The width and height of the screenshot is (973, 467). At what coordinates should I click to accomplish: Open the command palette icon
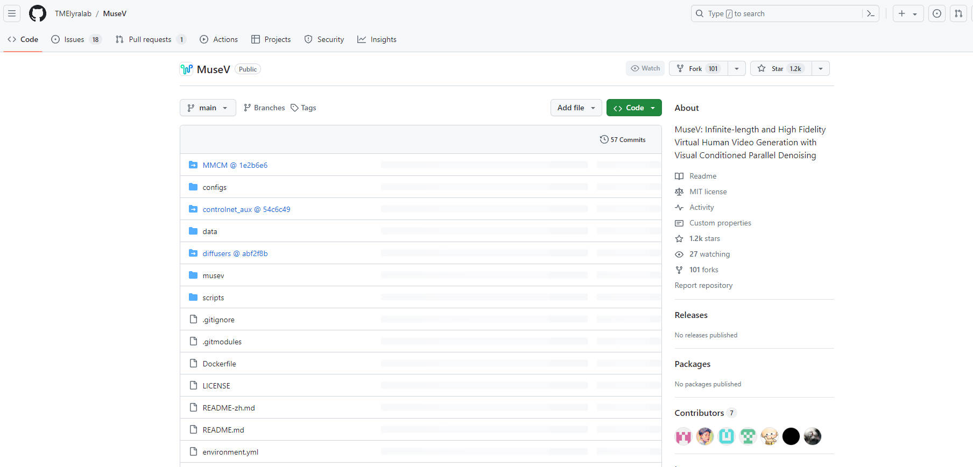[870, 13]
